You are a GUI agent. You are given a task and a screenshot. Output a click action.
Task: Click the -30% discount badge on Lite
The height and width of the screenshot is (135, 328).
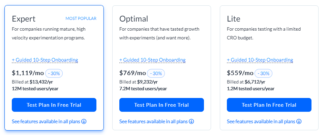pos(263,73)
